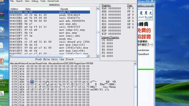This screenshot has height=106, width=189.
Task: Select row 00403E03 mov [0041c7a0],ecx
Action: [x=50, y=48]
